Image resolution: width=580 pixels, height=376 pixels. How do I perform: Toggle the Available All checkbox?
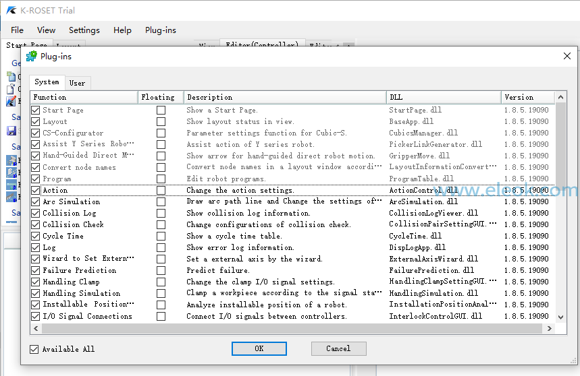coord(34,349)
